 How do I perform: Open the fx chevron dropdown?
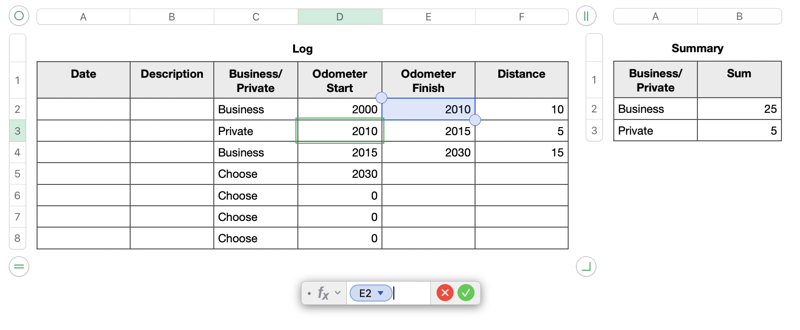click(338, 293)
